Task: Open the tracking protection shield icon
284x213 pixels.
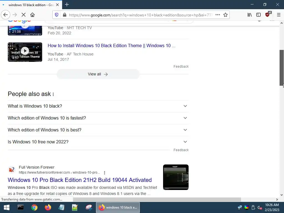Action: coord(57,15)
